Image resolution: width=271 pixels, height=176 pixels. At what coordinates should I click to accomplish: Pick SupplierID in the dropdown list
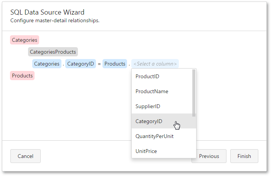[x=148, y=106]
